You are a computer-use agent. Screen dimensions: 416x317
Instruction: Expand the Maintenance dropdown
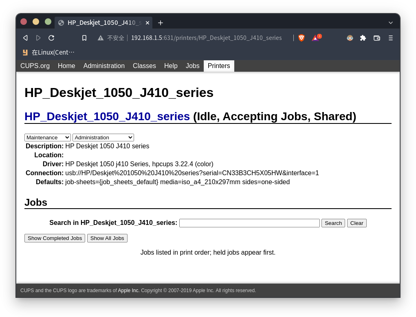48,138
